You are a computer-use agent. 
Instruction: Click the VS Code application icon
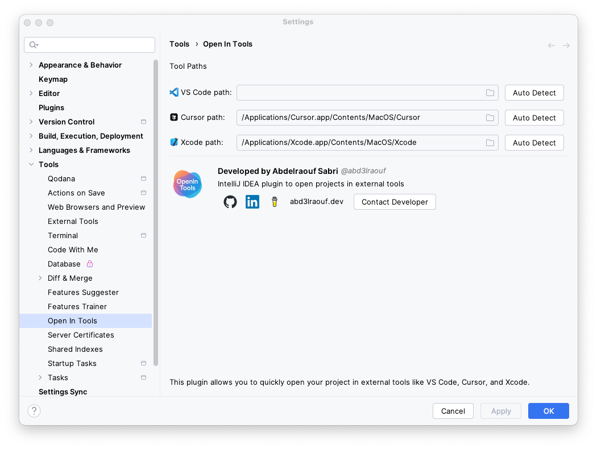[173, 92]
